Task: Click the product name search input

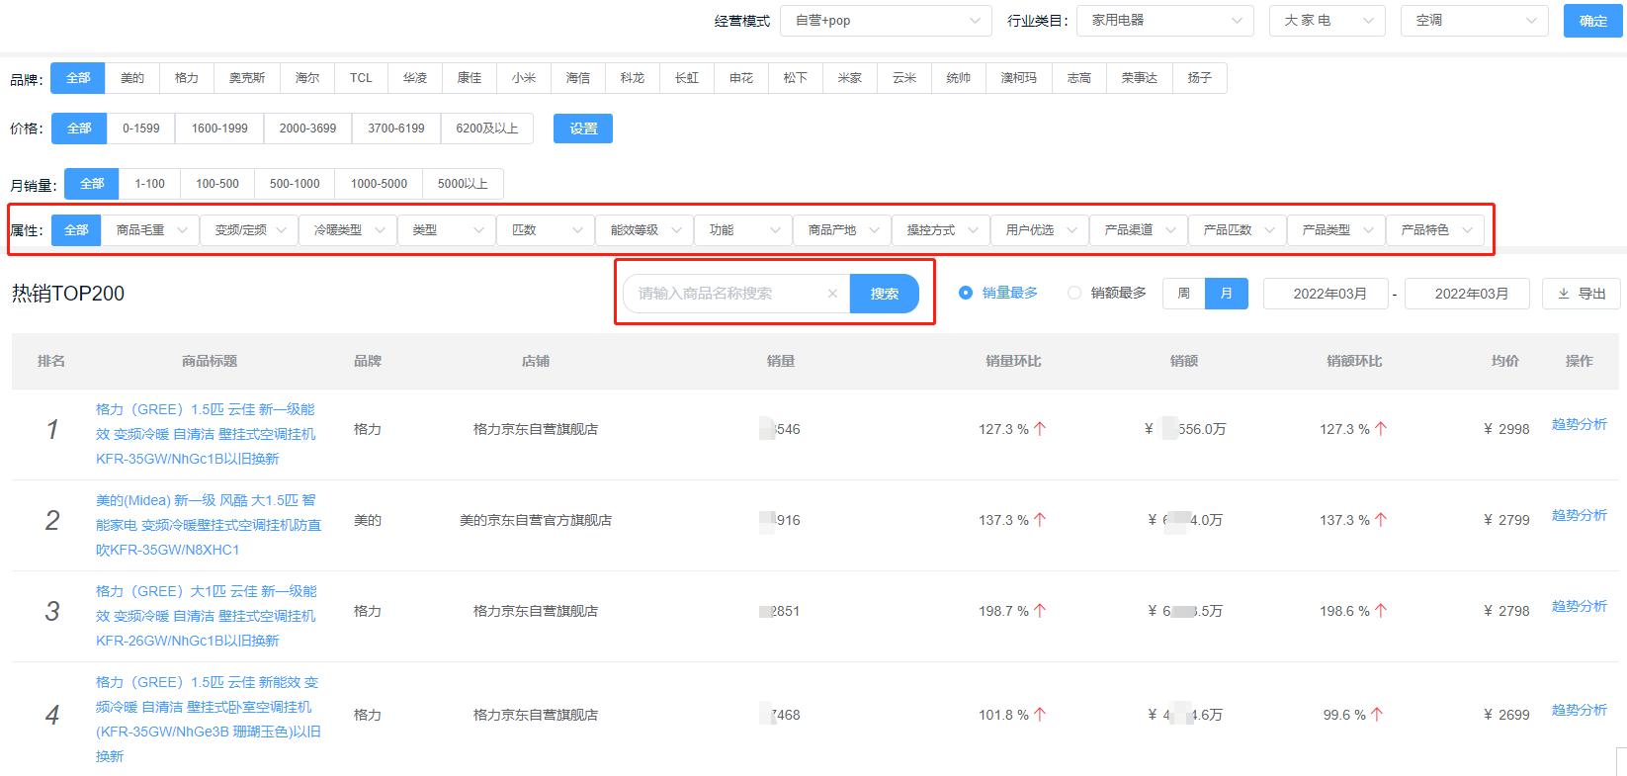Action: [727, 294]
